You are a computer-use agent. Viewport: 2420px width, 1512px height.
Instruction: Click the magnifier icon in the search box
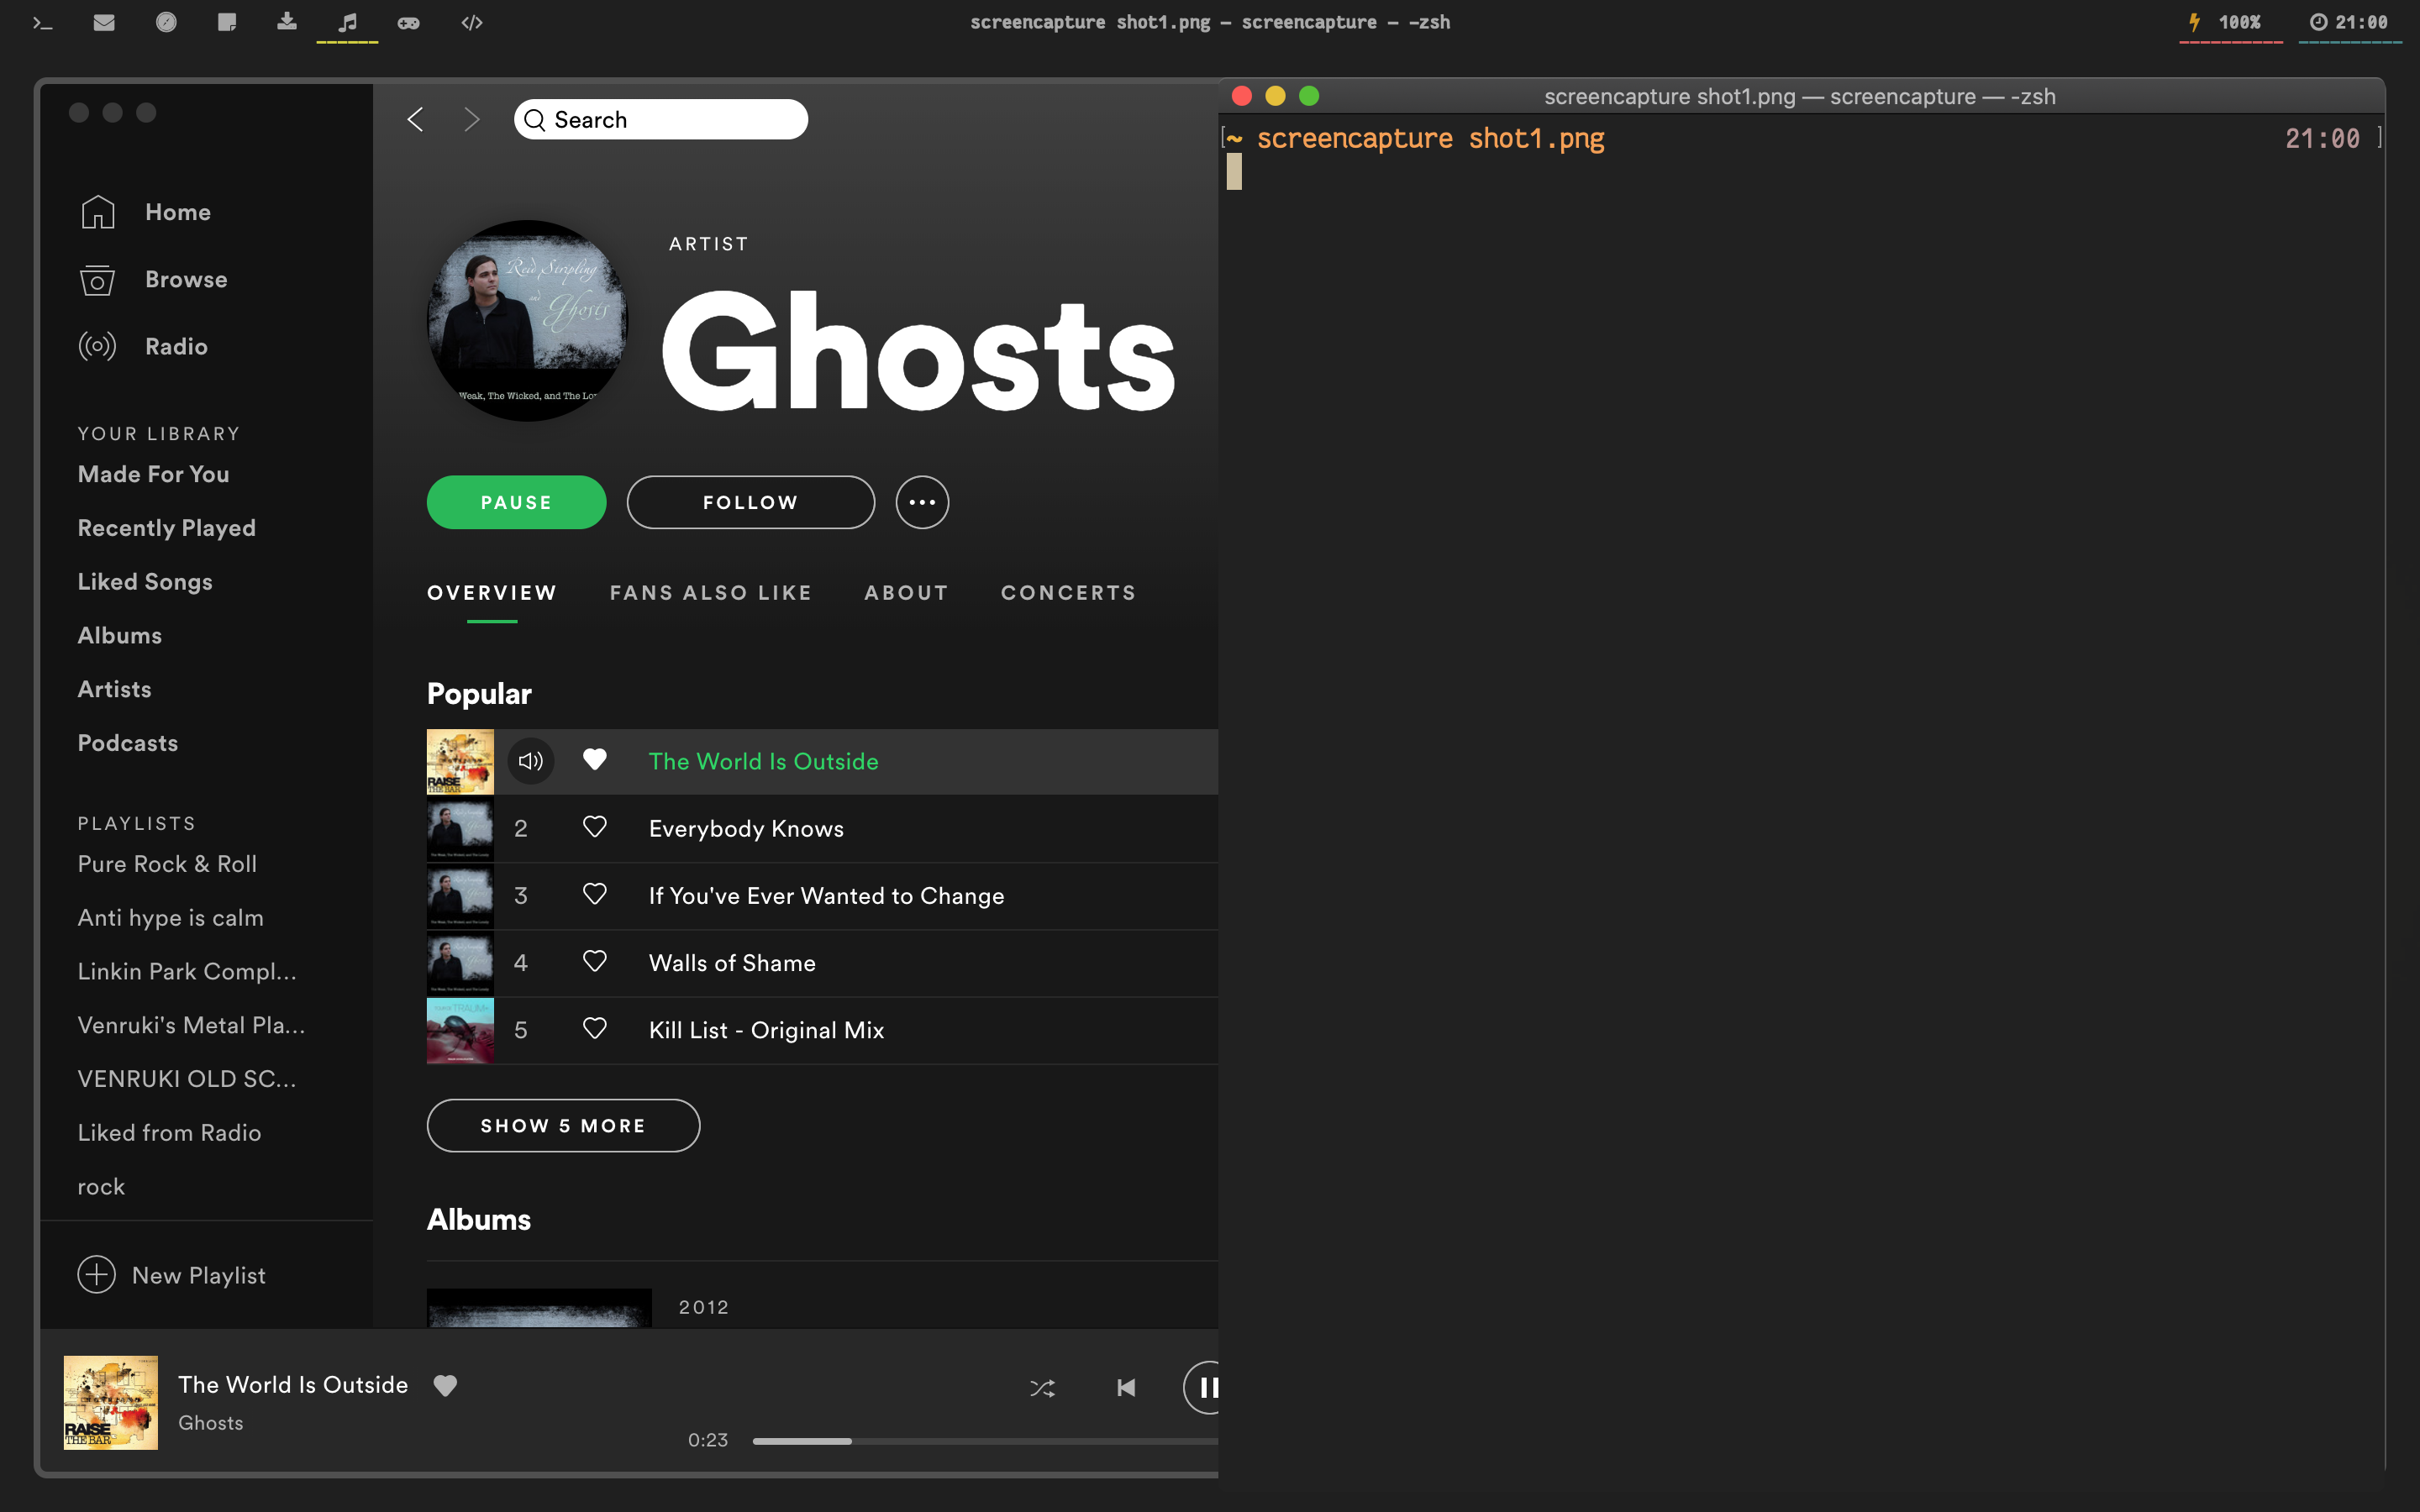[x=535, y=120]
